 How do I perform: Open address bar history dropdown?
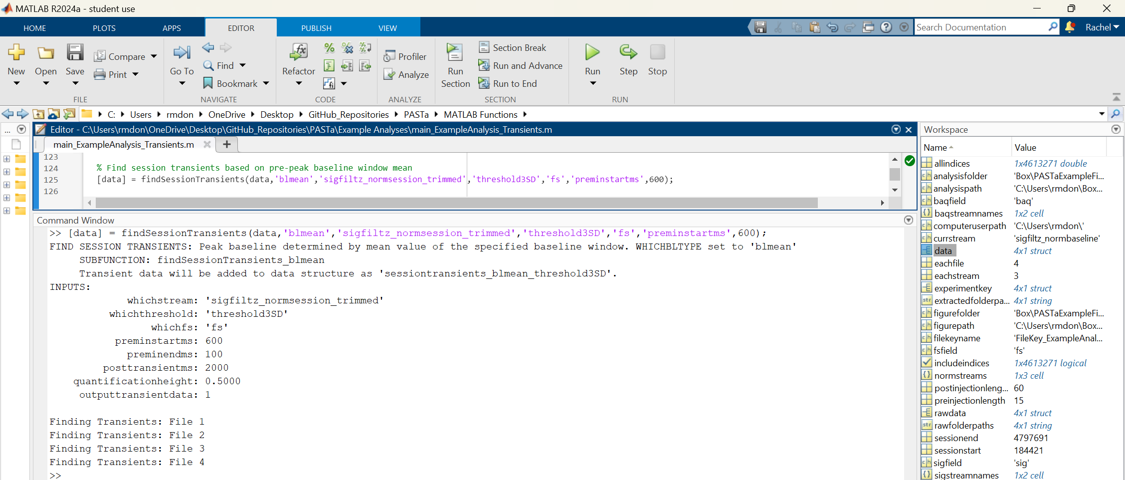(x=1102, y=114)
